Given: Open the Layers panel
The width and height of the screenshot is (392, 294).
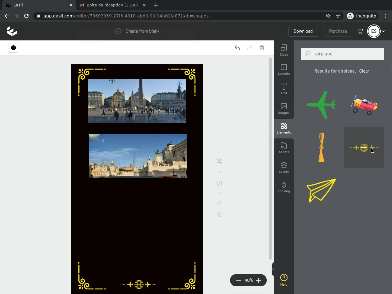Looking at the screenshot, I should click(284, 168).
